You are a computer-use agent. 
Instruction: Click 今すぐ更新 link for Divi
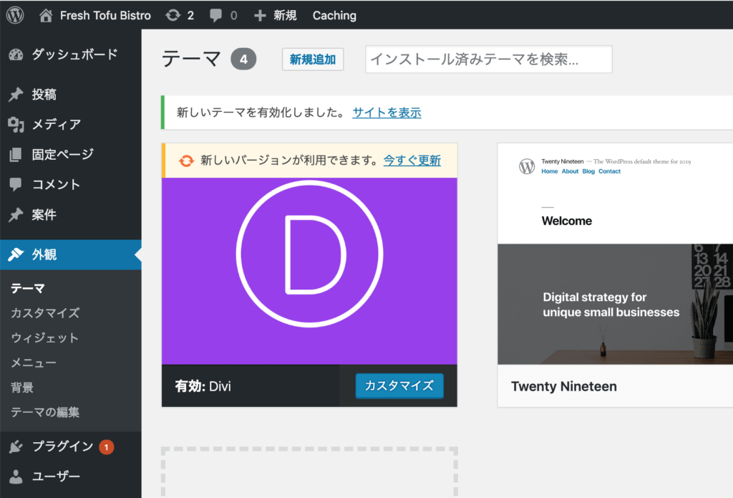tap(412, 160)
